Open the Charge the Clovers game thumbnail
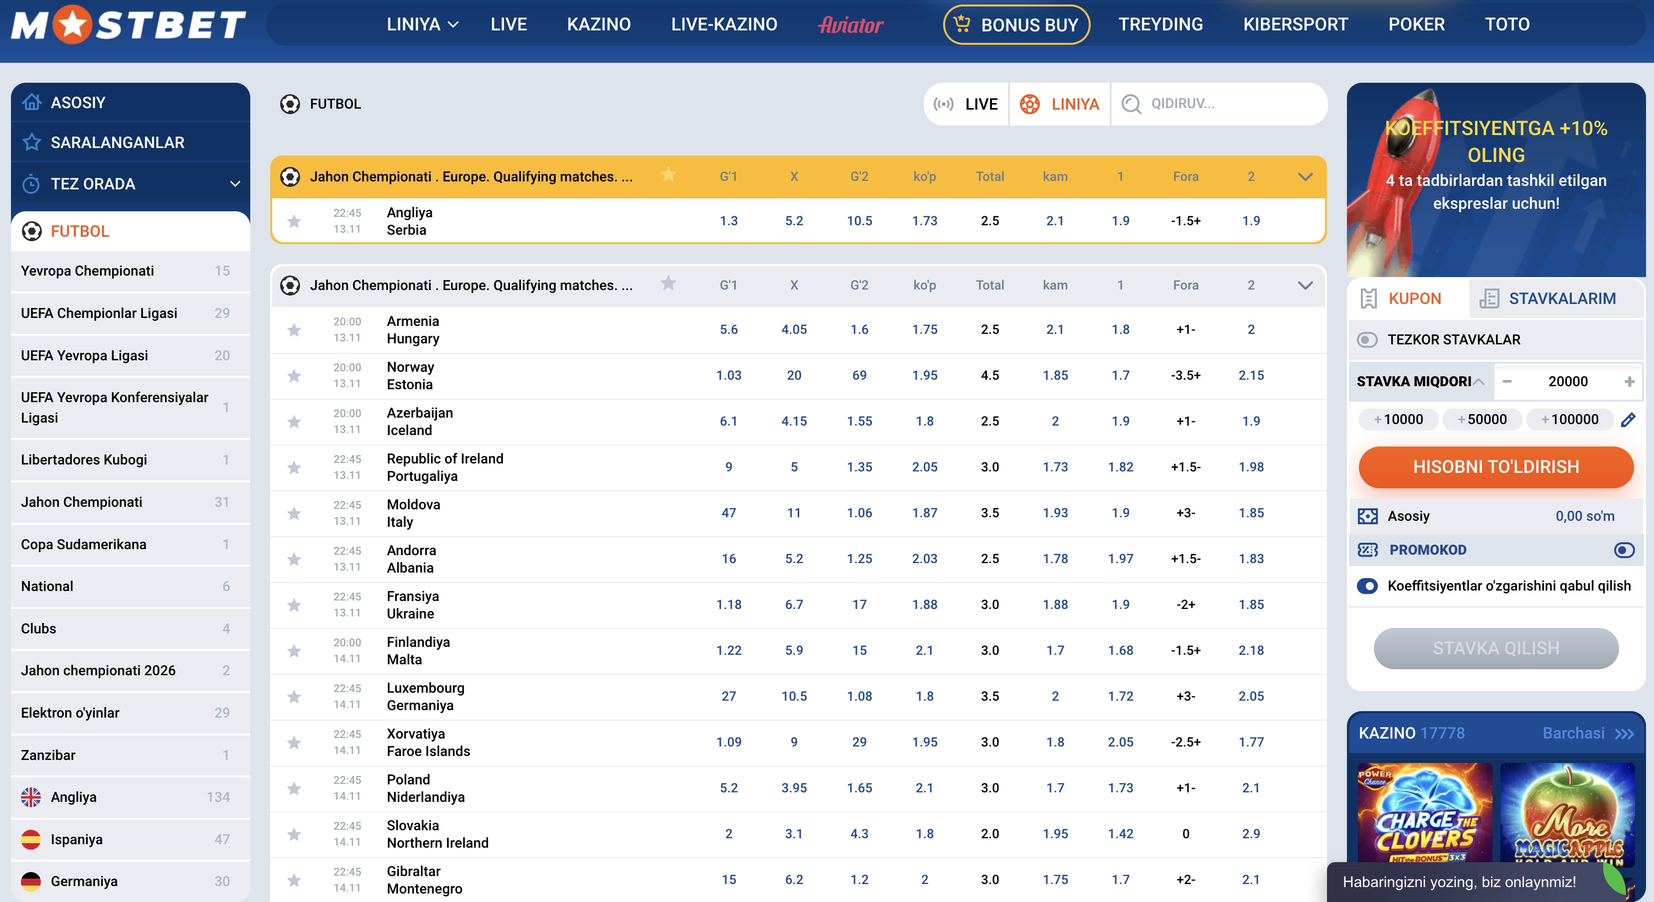 pyautogui.click(x=1424, y=813)
